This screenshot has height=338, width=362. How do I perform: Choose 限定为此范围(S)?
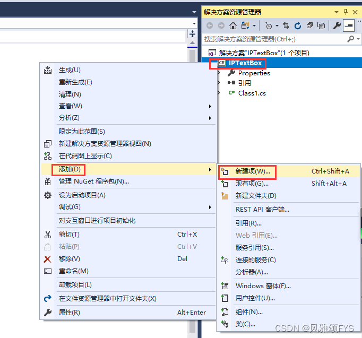(x=128, y=132)
